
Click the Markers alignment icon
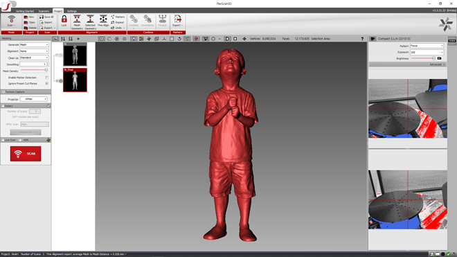(118, 17)
